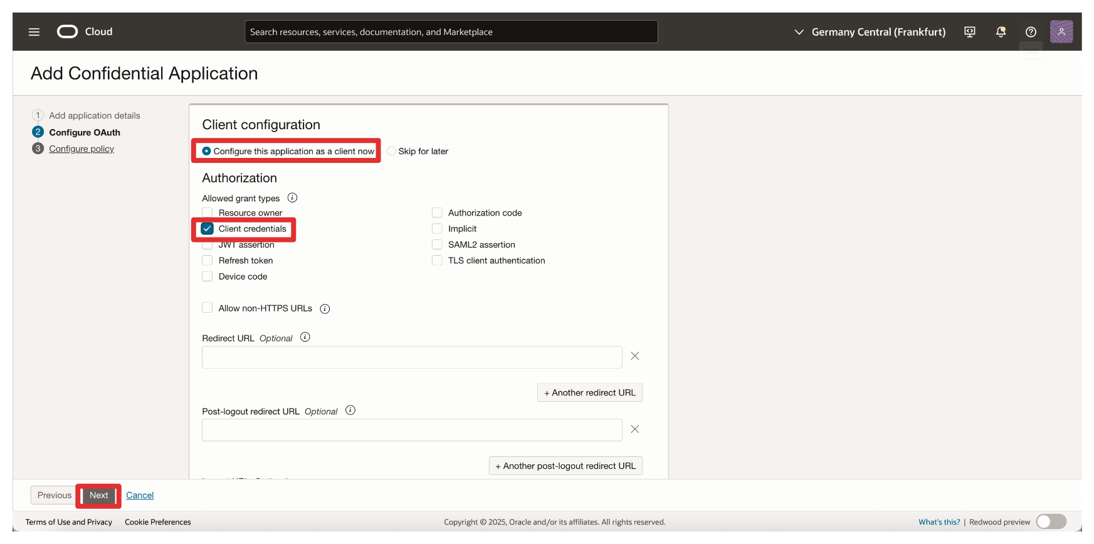The width and height of the screenshot is (1094, 544).
Task: Uncheck the Client credentials checkbox
Action: pyautogui.click(x=208, y=229)
